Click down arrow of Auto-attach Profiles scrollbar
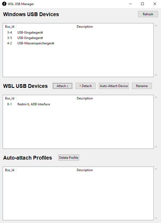The height and width of the screenshot is (223, 161). 156,218
